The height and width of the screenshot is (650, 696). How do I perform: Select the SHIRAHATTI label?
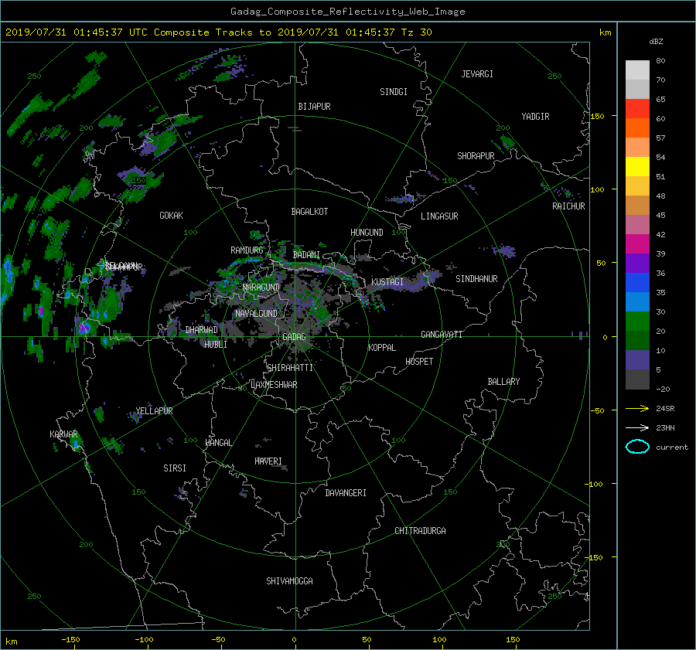(x=290, y=368)
